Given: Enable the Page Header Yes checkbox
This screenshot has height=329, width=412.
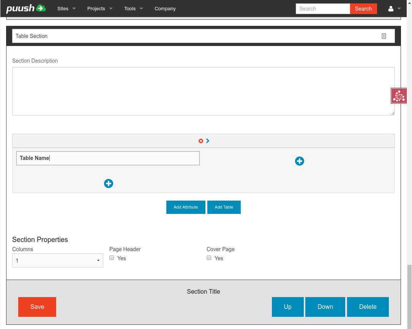Looking at the screenshot, I should click(x=112, y=258).
